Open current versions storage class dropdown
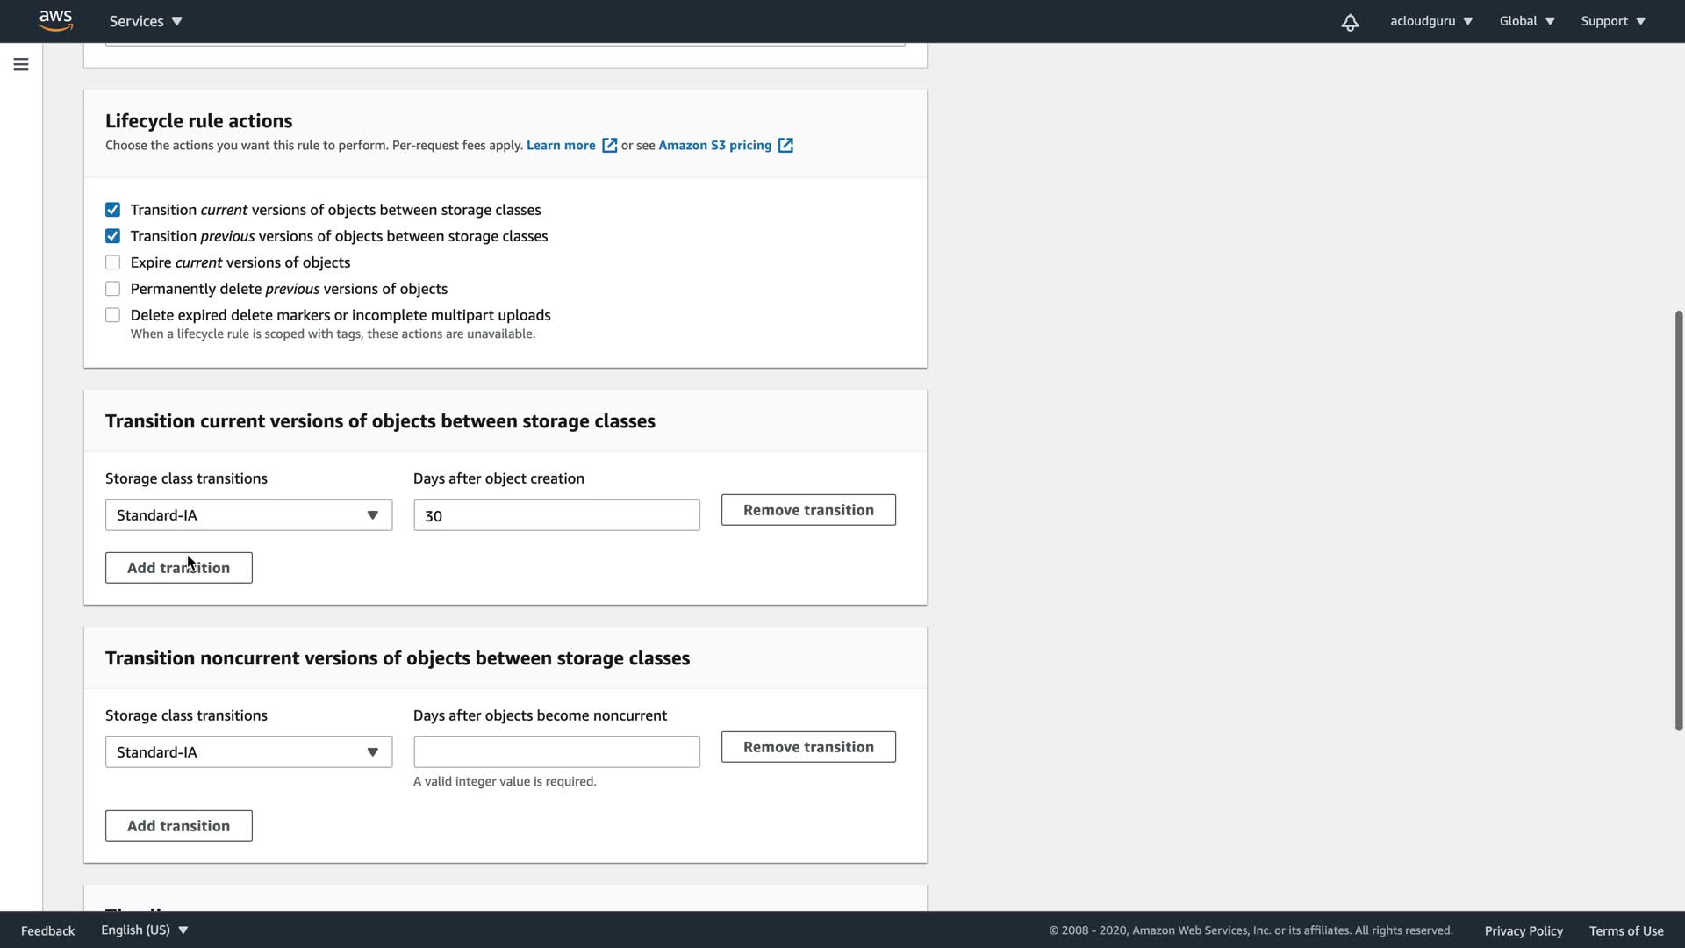Viewport: 1685px width, 948px height. click(x=248, y=515)
